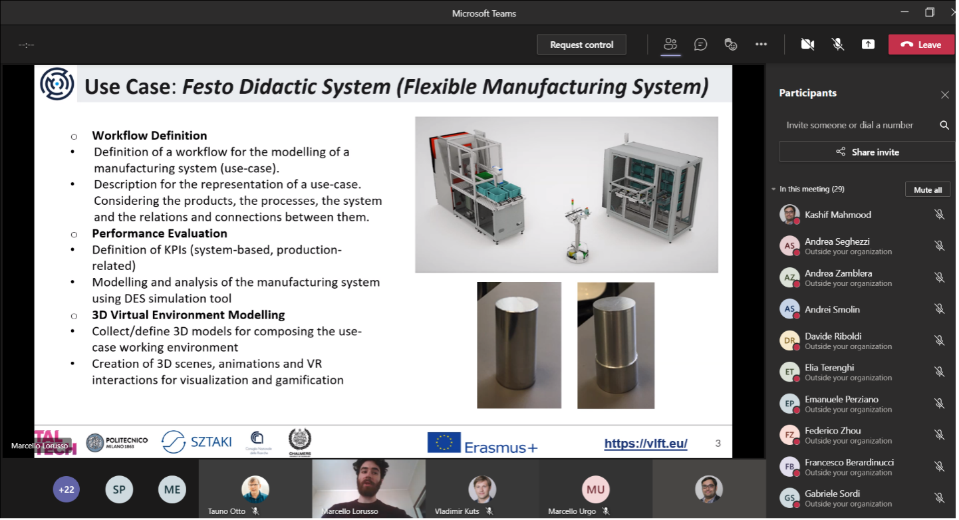
Task: Select Federico Zhou FZ avatar
Action: click(789, 435)
